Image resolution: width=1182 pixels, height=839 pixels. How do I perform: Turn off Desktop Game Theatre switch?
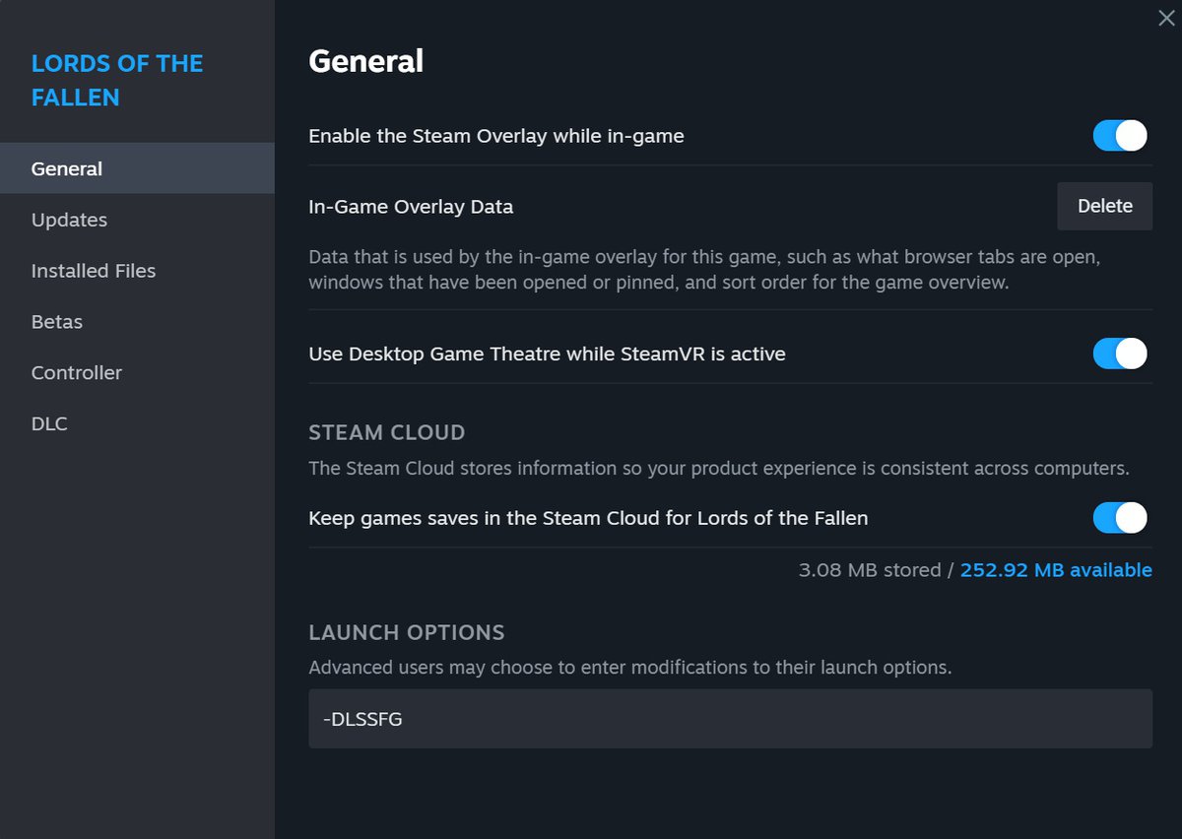1120,354
